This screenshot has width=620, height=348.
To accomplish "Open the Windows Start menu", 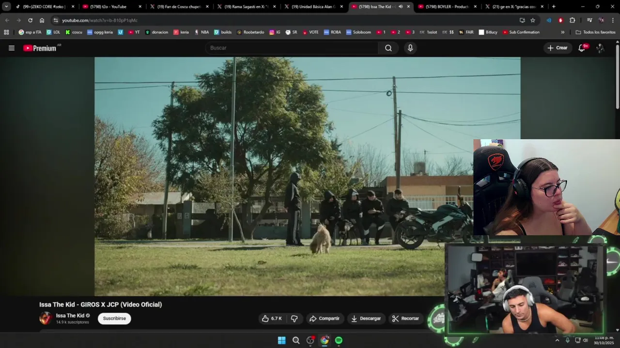I will point(281,340).
